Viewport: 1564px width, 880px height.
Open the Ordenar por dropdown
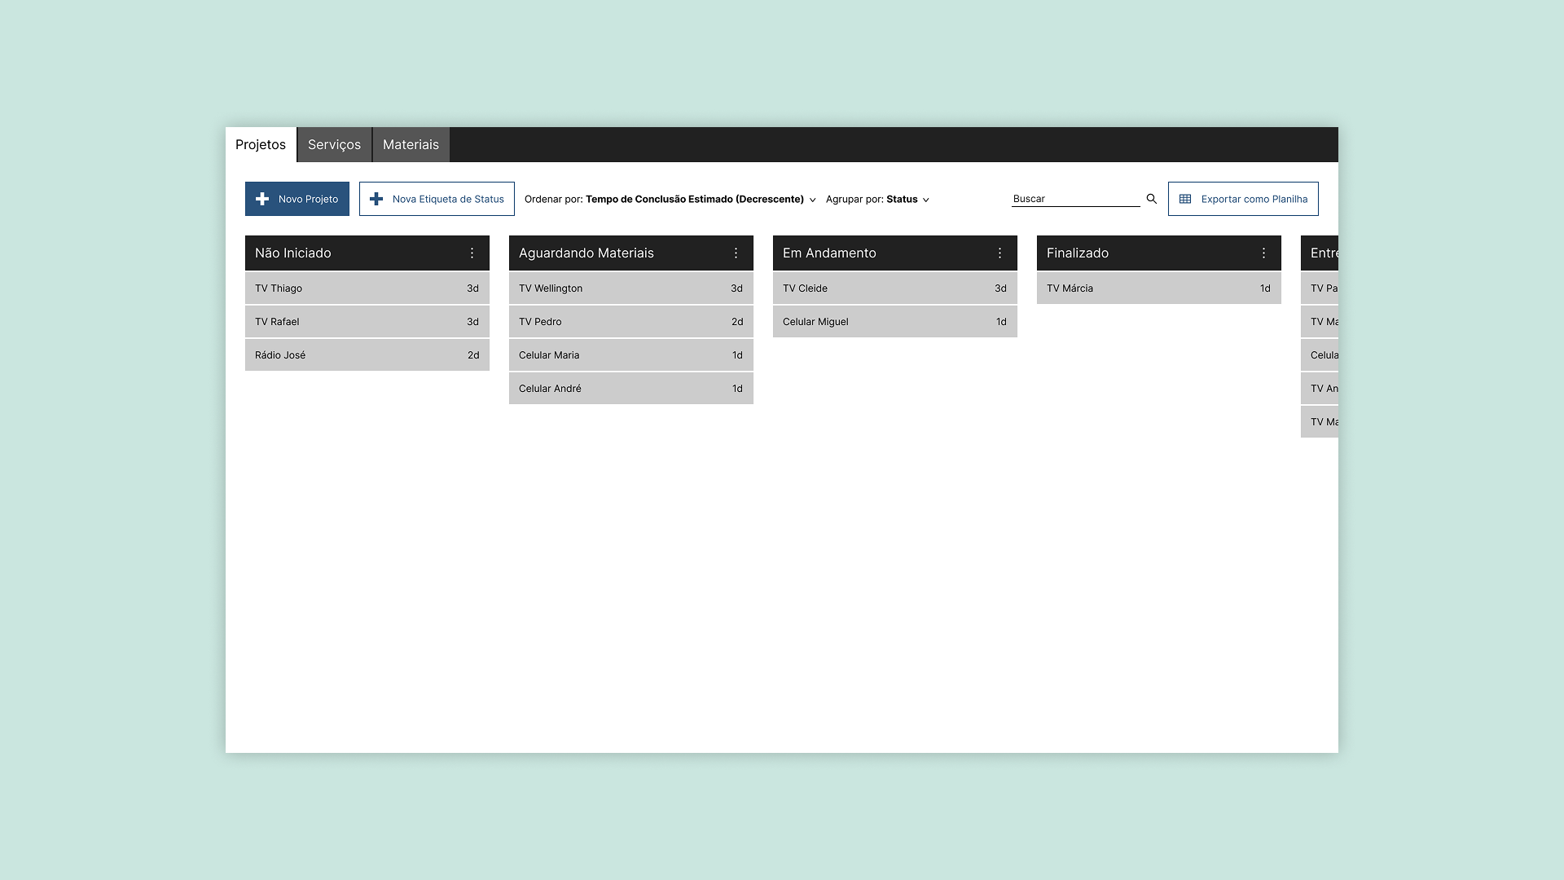tap(670, 200)
